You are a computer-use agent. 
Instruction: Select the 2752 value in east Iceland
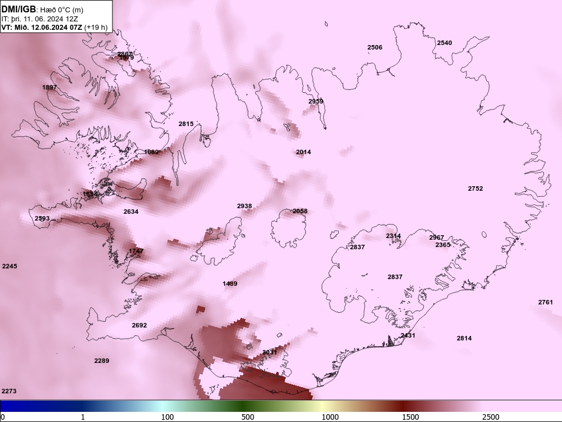[475, 188]
